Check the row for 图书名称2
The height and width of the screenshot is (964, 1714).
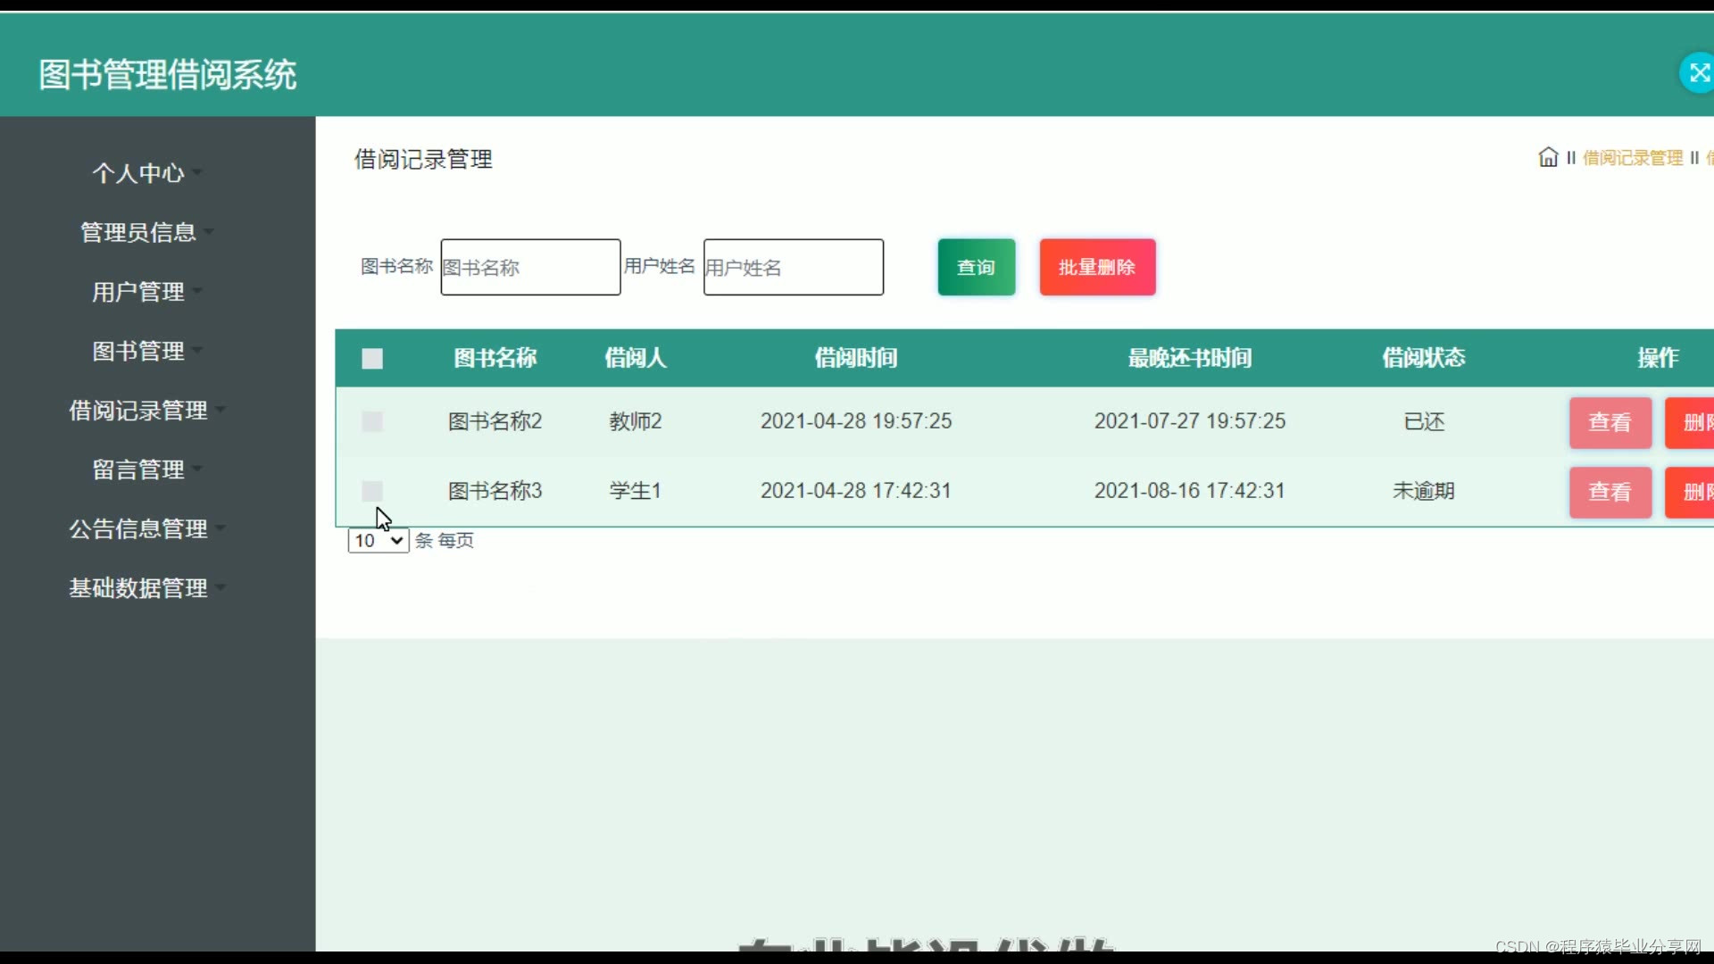[x=372, y=421]
